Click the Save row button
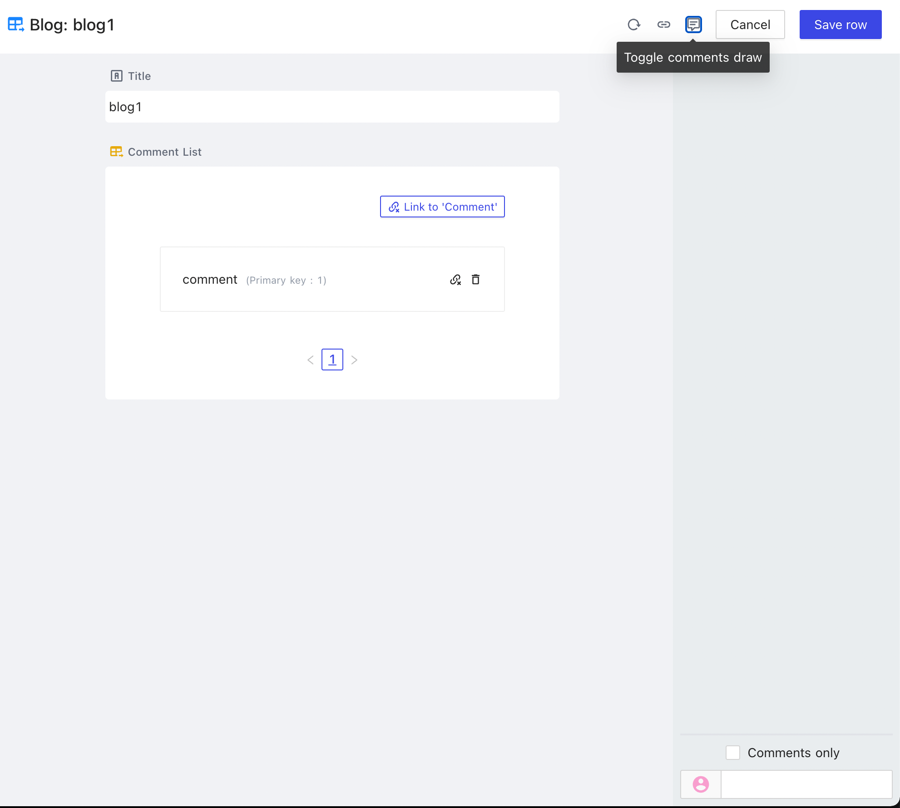900x808 pixels. pos(840,25)
